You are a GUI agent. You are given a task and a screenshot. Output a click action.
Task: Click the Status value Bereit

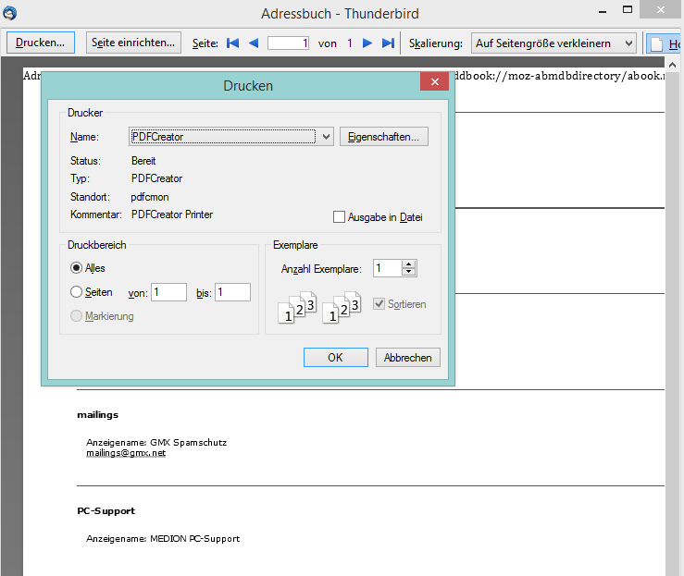pos(143,161)
